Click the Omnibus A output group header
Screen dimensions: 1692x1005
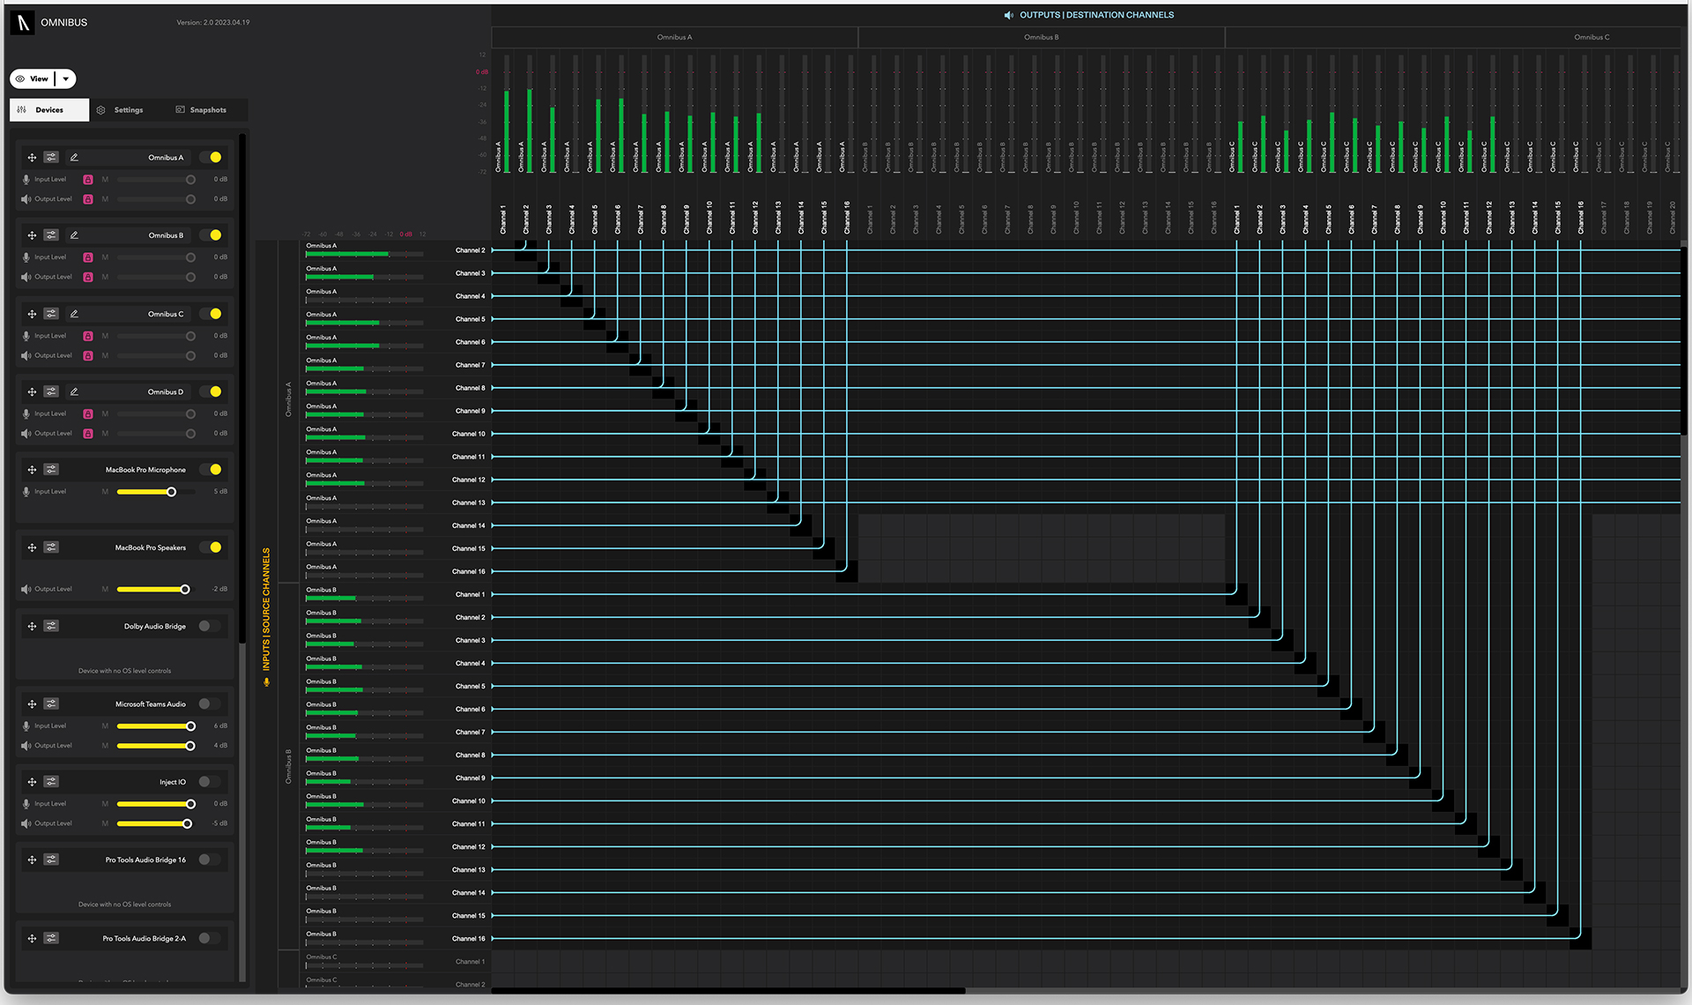click(x=675, y=37)
